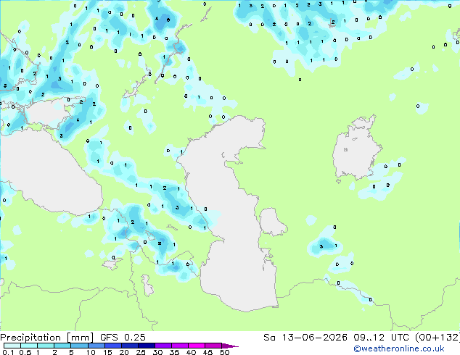Click the 'Precipitation [mm]' title text
Screen dimensions: 460x355
(x=47, y=338)
